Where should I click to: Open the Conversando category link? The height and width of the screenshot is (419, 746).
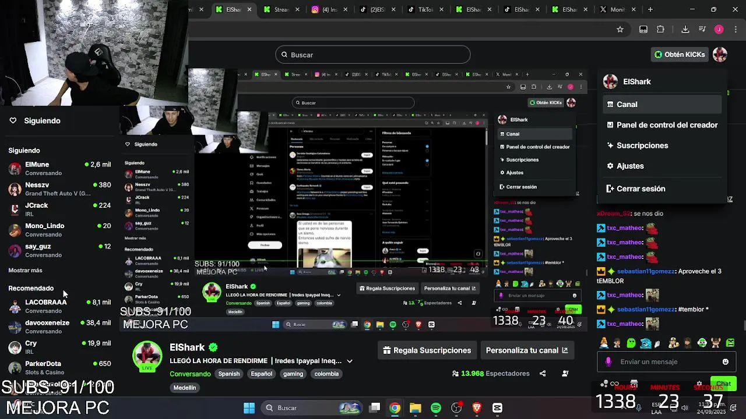190,374
